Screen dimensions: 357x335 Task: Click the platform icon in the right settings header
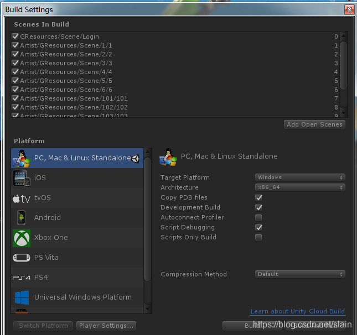click(168, 157)
